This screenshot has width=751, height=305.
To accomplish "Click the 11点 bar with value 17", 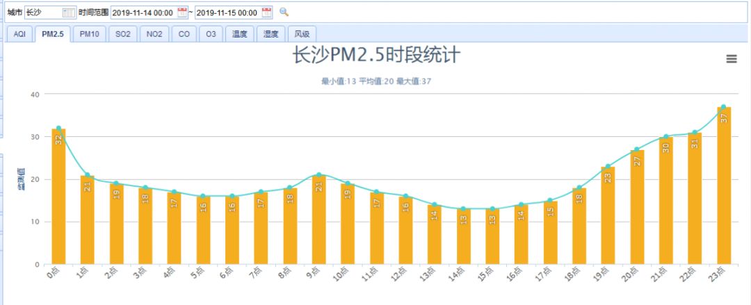I will [x=376, y=229].
